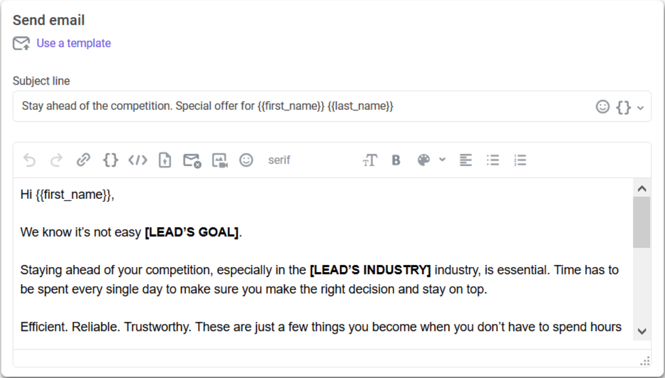Screen dimensions: 665x378
Task: Change text size using the tT control
Action: [370, 160]
